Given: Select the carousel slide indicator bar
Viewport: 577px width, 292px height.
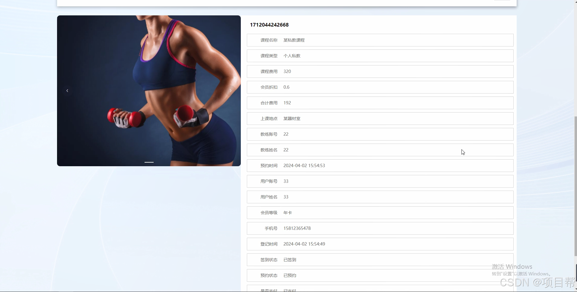Looking at the screenshot, I should pos(149,162).
